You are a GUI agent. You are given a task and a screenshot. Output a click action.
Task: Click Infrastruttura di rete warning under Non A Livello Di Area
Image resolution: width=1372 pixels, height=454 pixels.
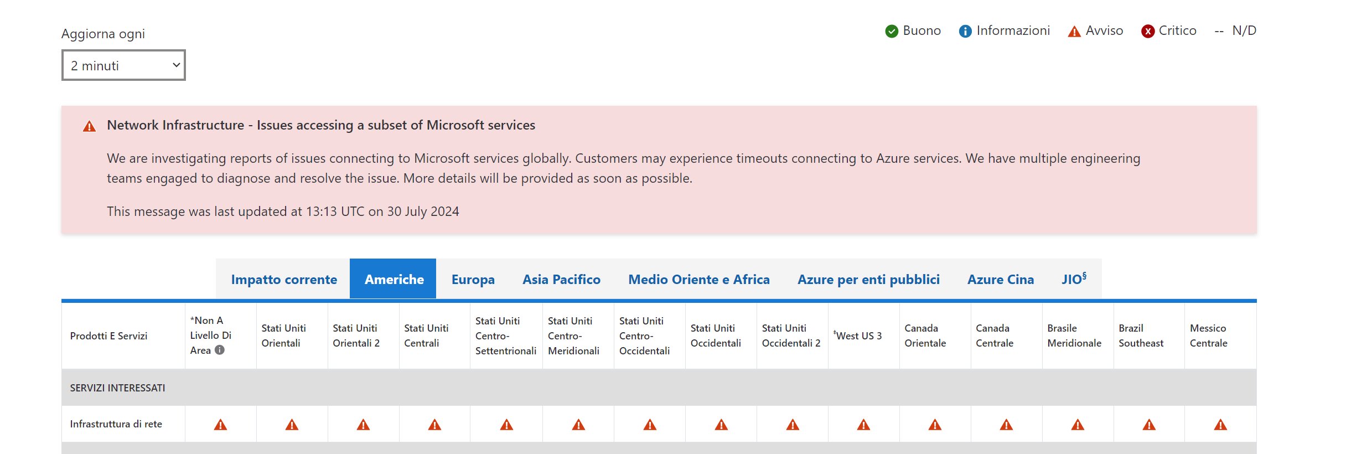[x=220, y=425]
